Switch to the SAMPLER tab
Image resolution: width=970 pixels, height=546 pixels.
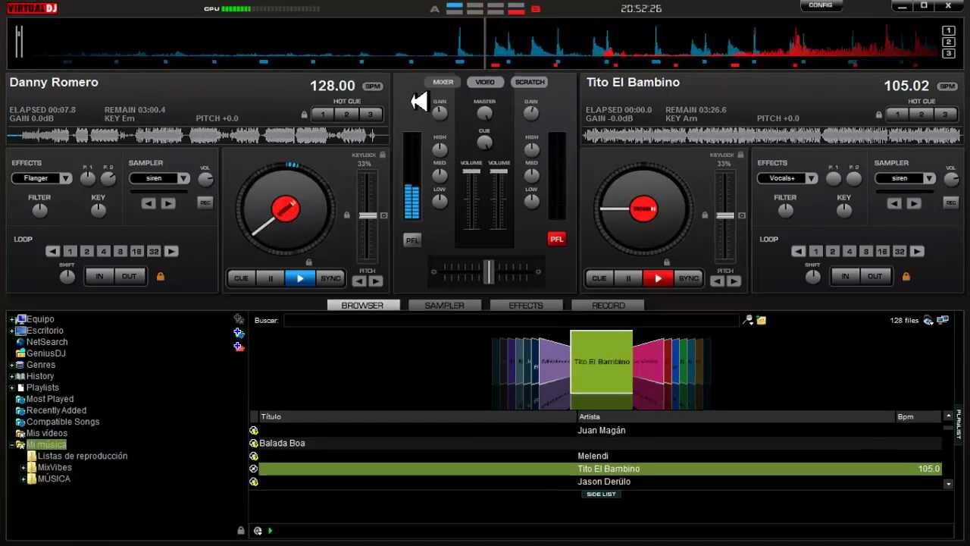coord(444,305)
